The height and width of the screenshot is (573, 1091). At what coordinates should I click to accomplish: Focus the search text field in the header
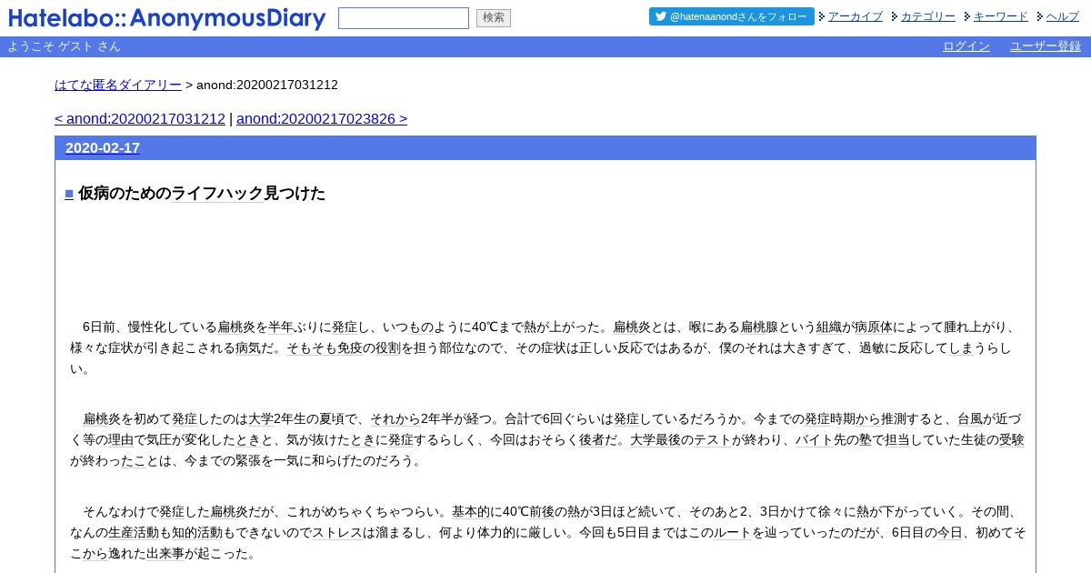pyautogui.click(x=404, y=18)
